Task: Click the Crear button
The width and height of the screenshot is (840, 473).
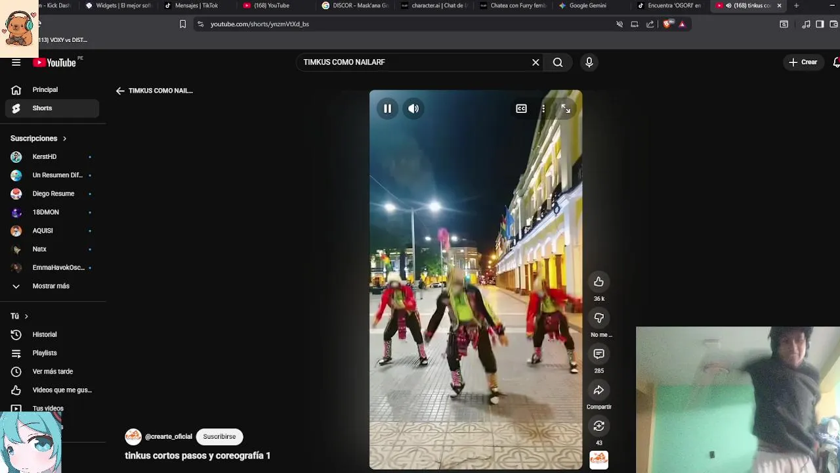Action: point(803,62)
